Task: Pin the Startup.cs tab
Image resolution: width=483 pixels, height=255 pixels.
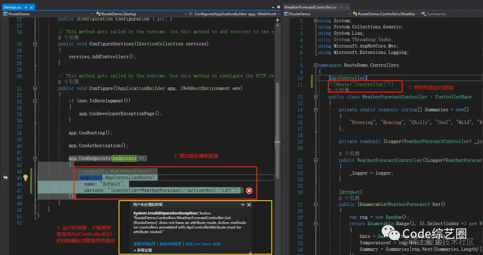Action: tap(26, 7)
